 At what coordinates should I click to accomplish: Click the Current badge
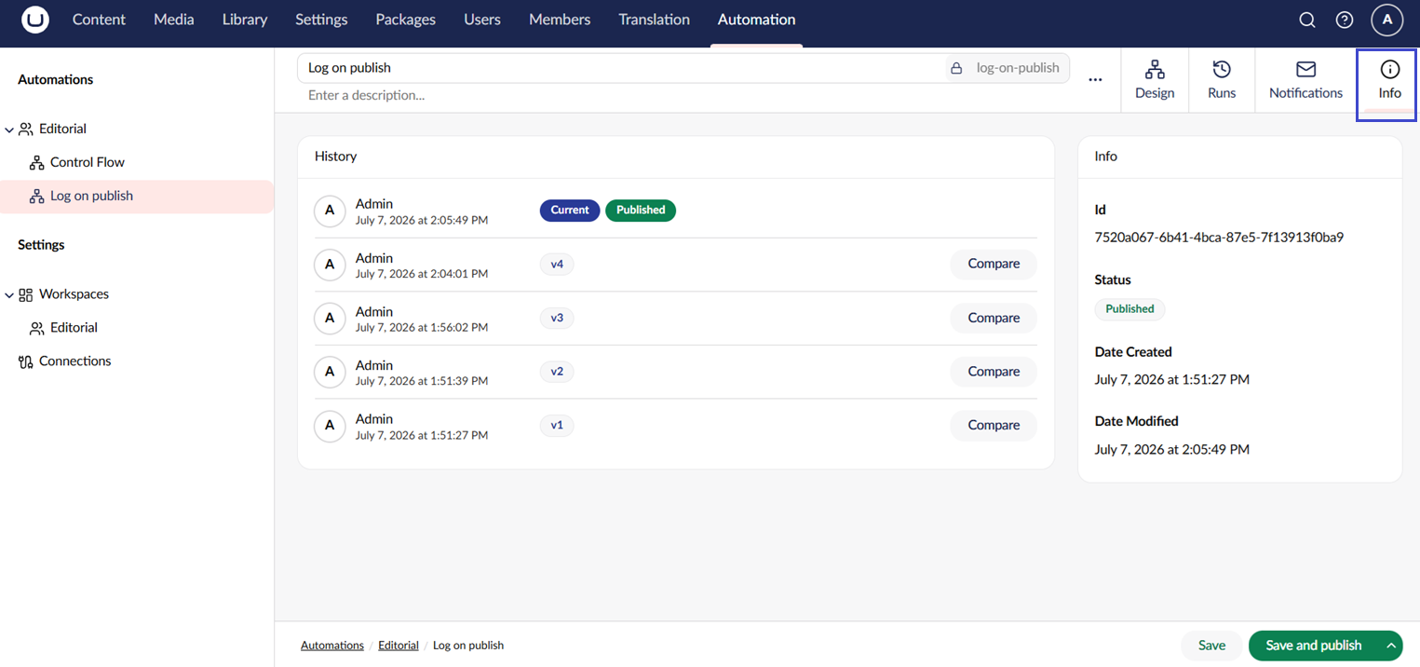[570, 211]
